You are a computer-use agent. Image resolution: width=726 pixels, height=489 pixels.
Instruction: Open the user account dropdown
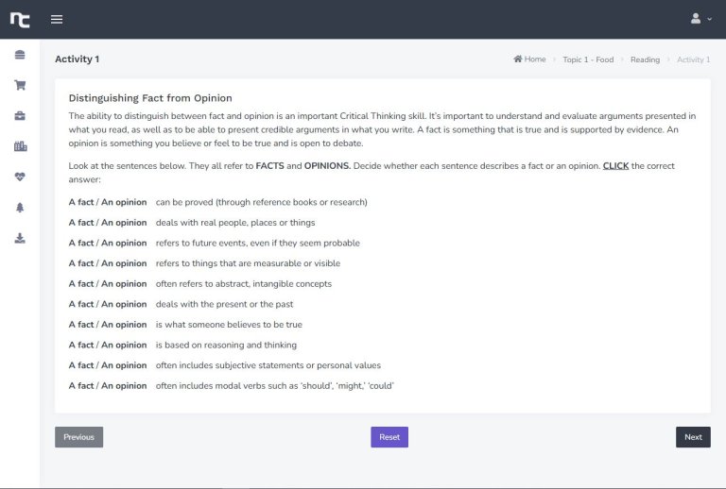tap(700, 19)
